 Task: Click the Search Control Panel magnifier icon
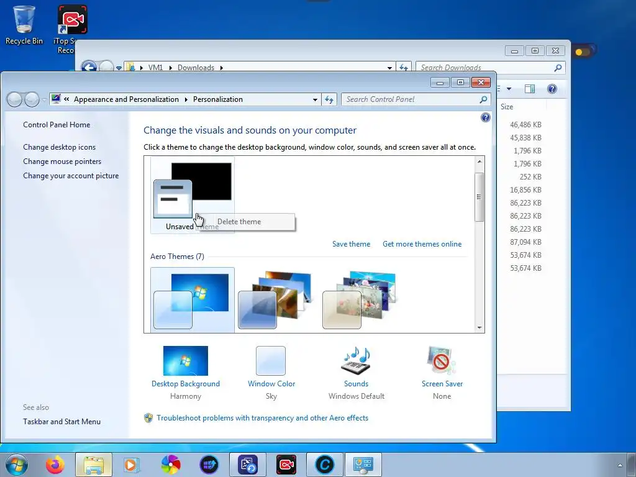pyautogui.click(x=483, y=99)
